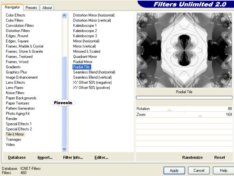Select Special Effects 1 category

(x=19, y=124)
